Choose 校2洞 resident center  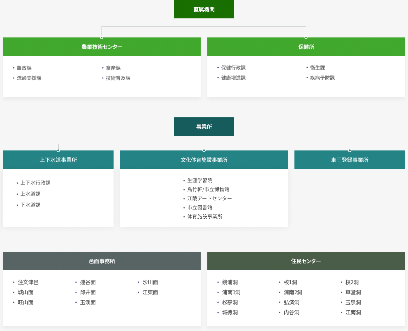[352, 282]
